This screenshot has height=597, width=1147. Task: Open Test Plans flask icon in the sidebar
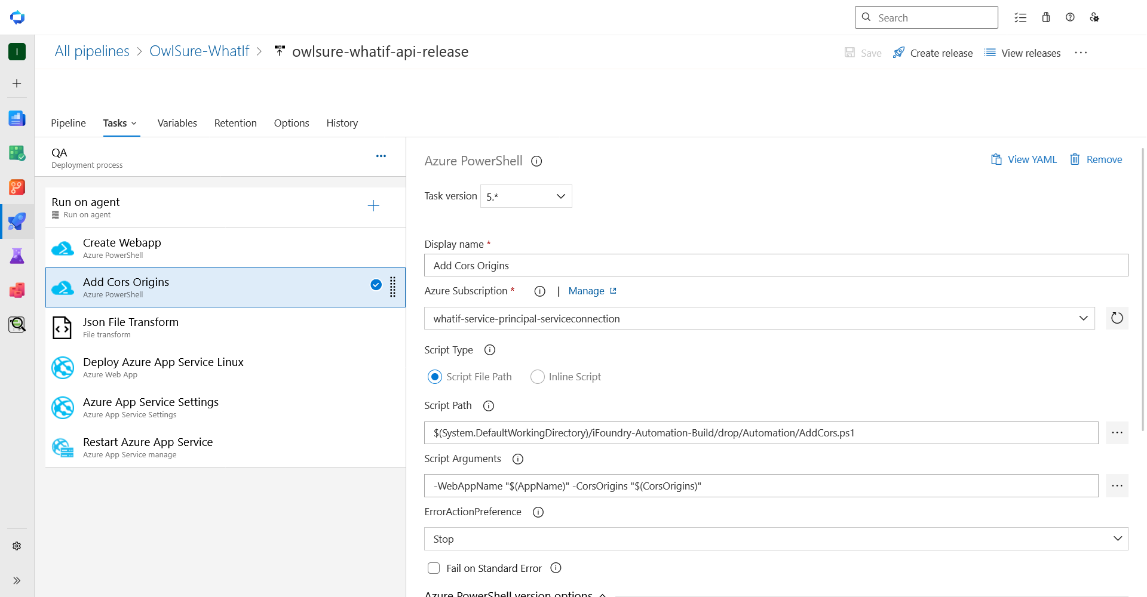[17, 256]
